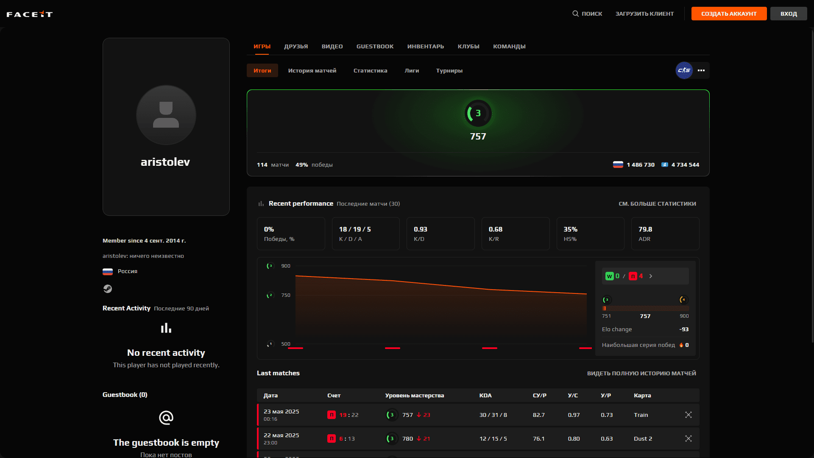The width and height of the screenshot is (814, 458).
Task: Click the aristolev profile avatar
Action: pyautogui.click(x=166, y=115)
